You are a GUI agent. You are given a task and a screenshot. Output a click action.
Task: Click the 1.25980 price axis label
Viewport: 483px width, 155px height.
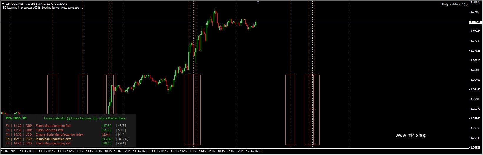pyautogui.click(x=476, y=99)
